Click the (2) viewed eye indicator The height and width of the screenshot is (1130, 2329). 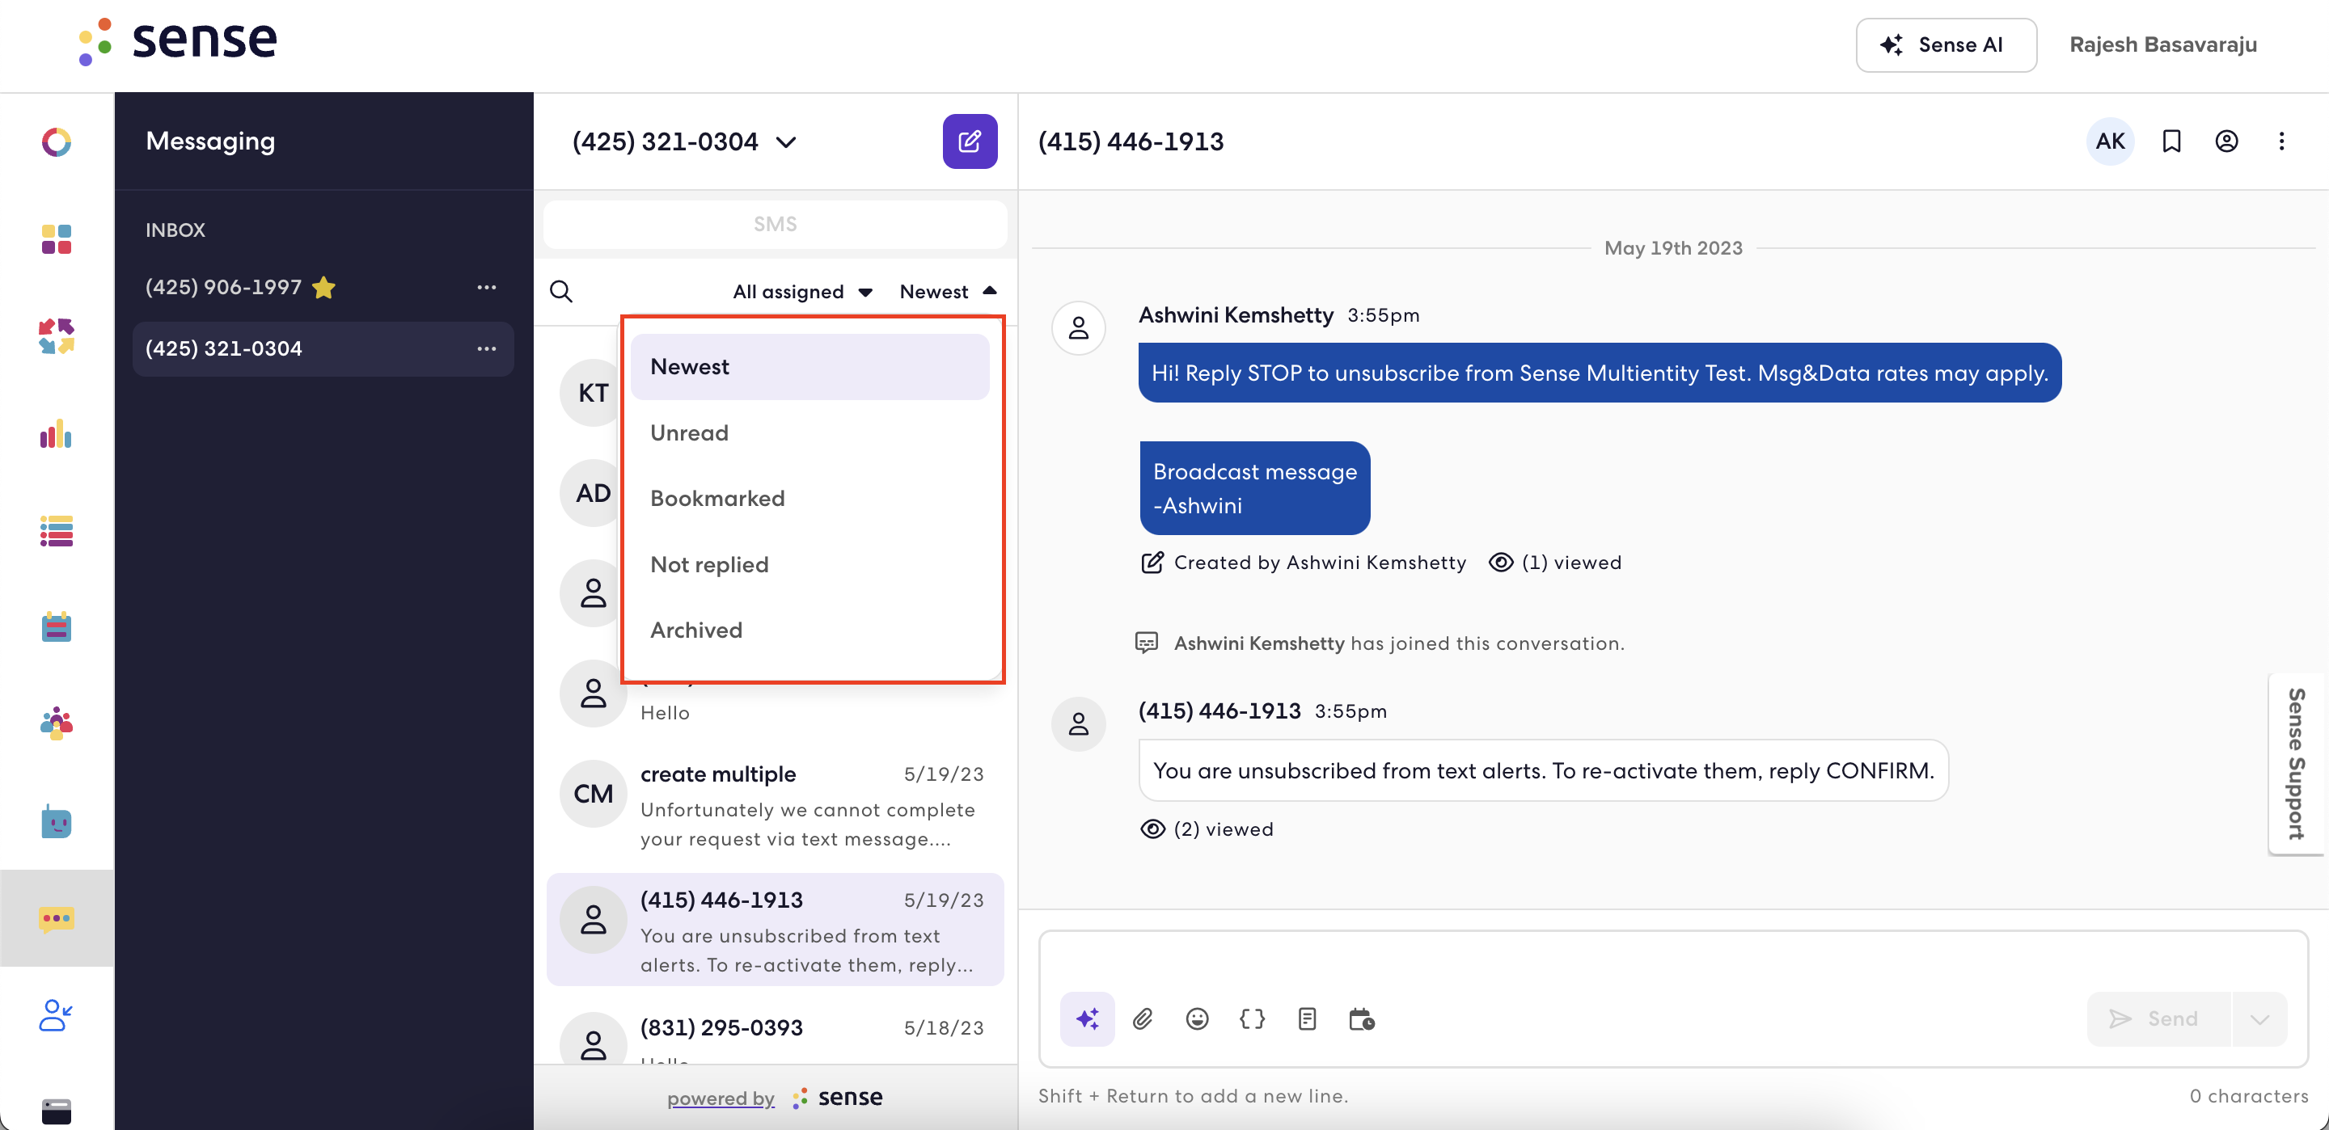[x=1206, y=829]
